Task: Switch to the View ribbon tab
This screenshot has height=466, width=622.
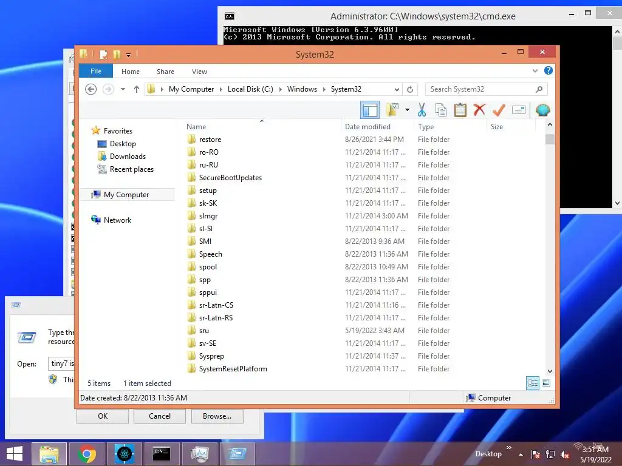Action: (199, 72)
